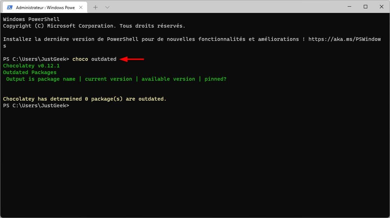Expand the new tab profile dropdown

pyautogui.click(x=107, y=7)
